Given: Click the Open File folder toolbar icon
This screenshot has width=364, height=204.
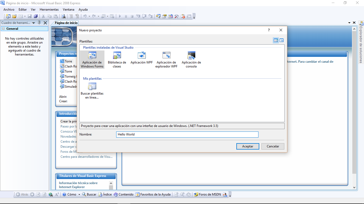Looking at the screenshot, I should coord(14,16).
